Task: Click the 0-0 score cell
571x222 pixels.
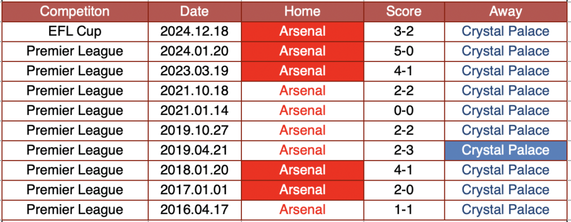Action: (x=404, y=111)
